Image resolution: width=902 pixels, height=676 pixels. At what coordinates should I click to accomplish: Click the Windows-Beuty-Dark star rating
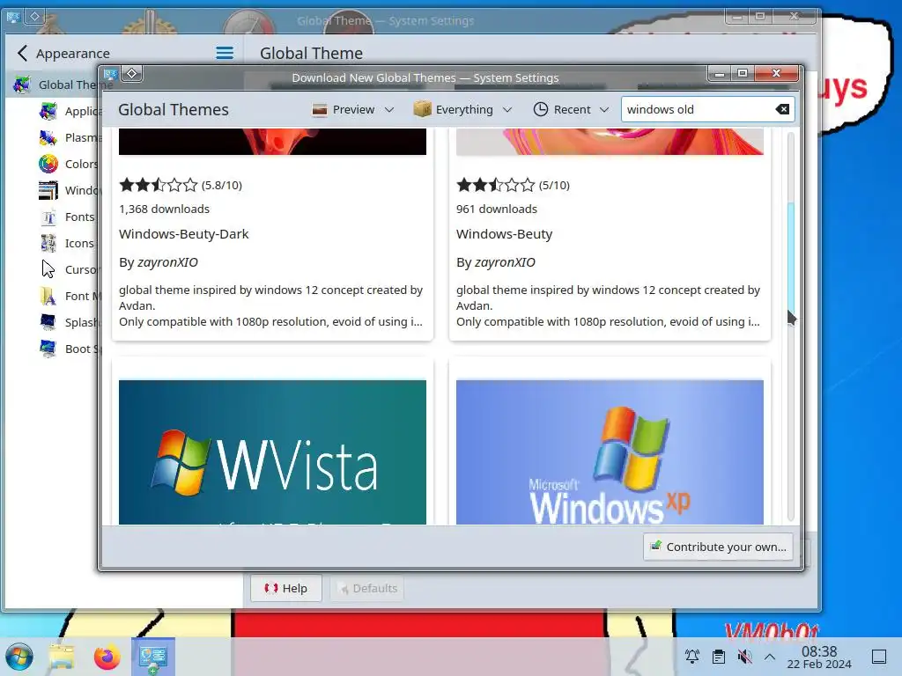tap(159, 185)
